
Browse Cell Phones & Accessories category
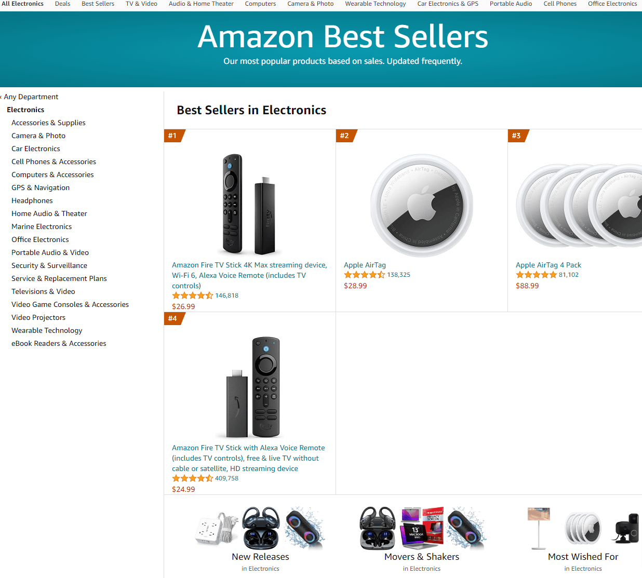coord(53,162)
